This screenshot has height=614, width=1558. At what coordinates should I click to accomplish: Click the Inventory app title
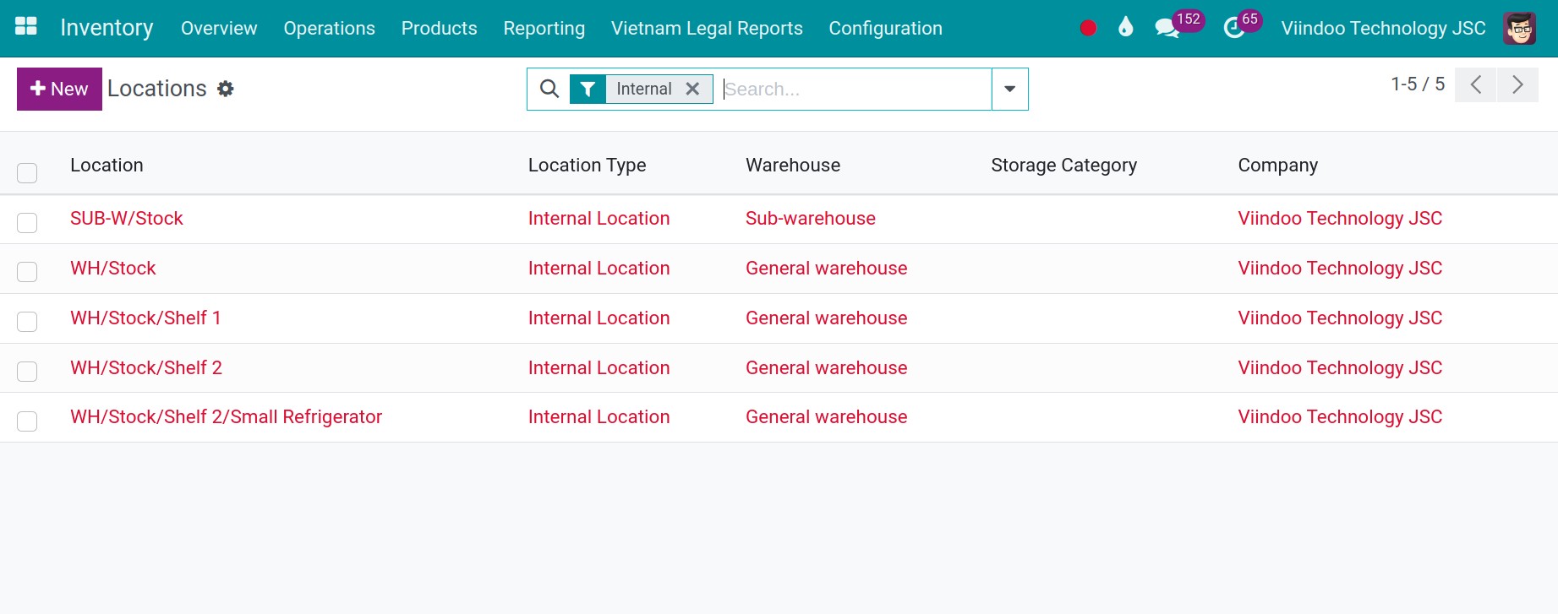tap(107, 28)
